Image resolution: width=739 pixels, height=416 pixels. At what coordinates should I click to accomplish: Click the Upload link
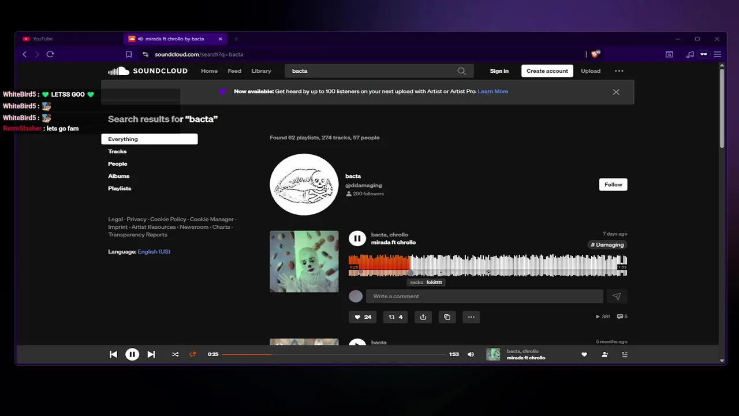pos(591,71)
